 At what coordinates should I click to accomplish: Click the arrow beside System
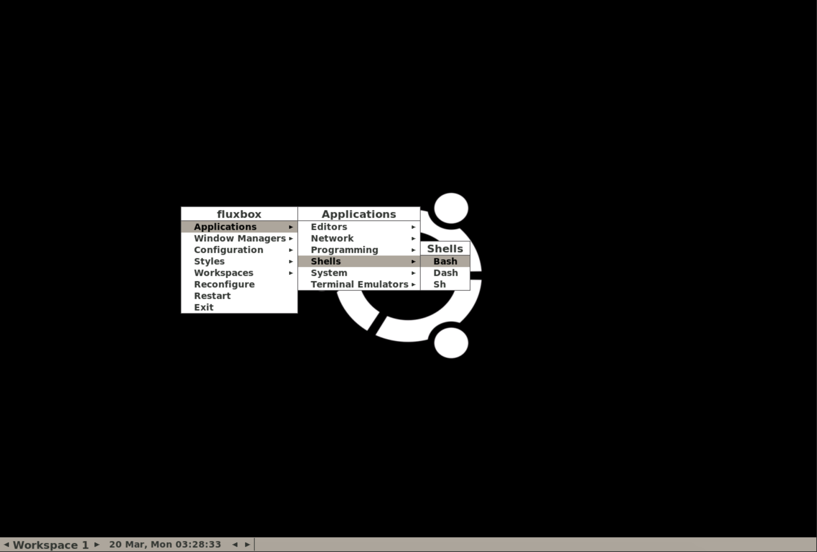[413, 273]
